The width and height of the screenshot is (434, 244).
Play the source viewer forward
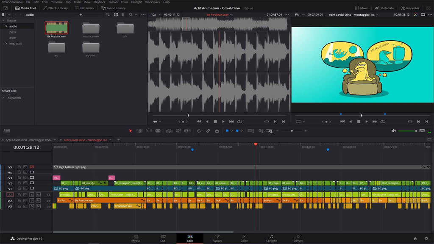pos(223,122)
